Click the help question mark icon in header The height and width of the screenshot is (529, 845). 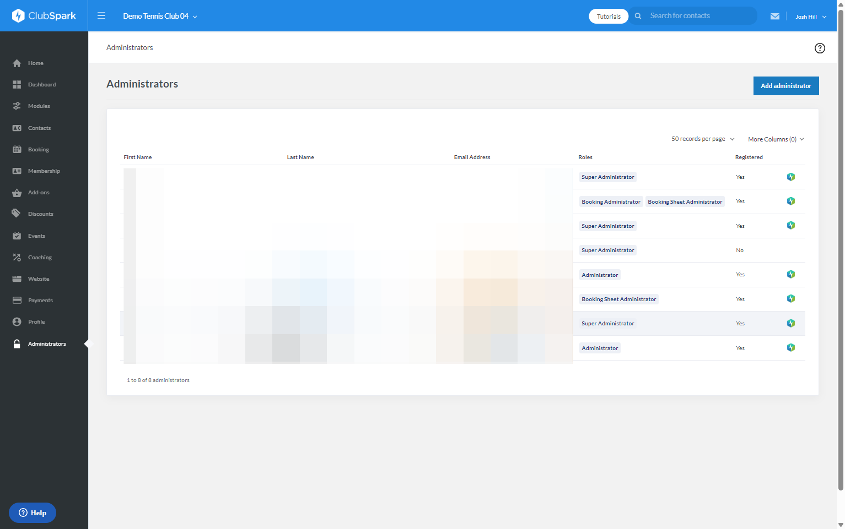[820, 48]
